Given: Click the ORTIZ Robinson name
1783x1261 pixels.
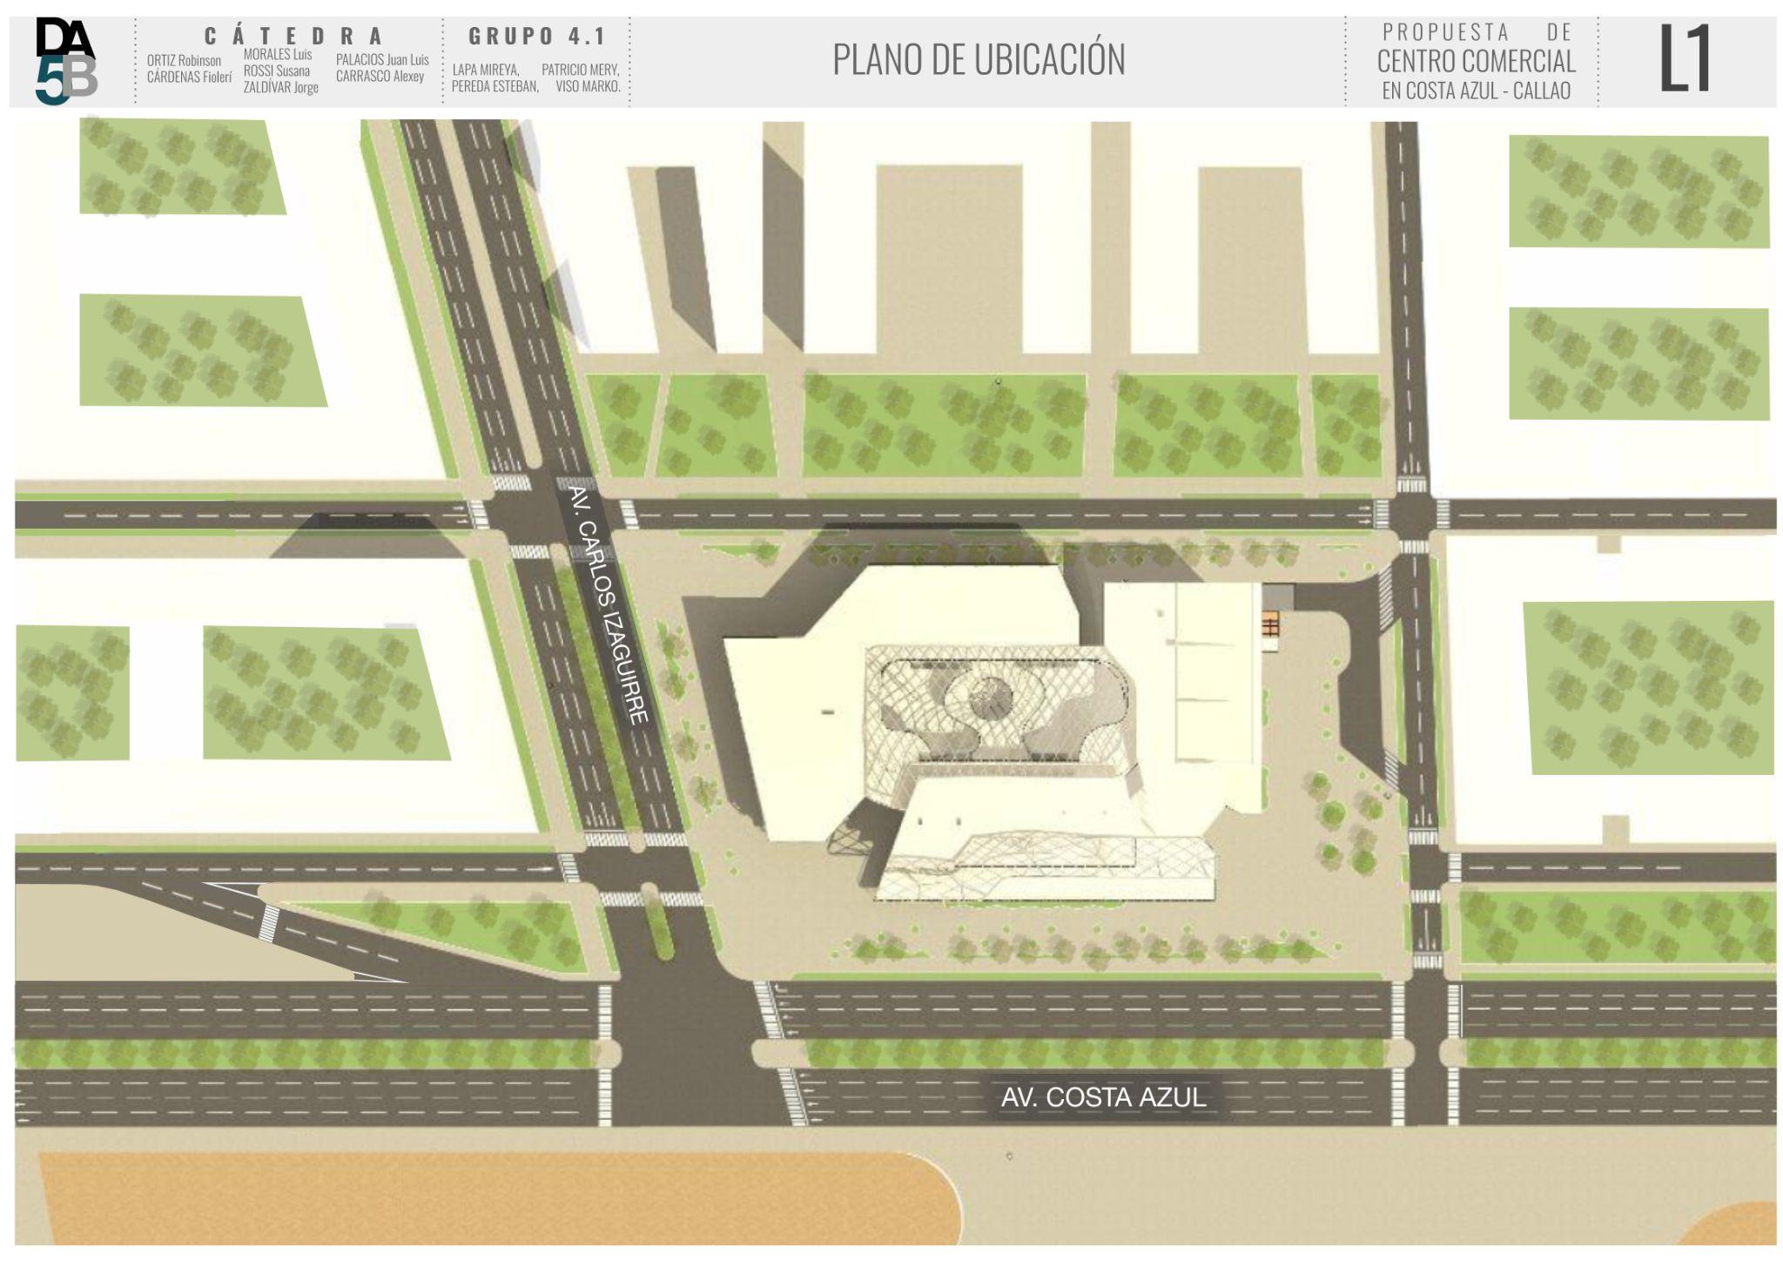Looking at the screenshot, I should (x=184, y=61).
